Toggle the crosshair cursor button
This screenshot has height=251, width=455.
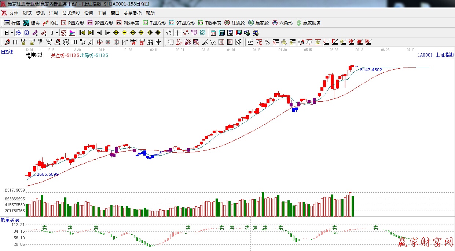point(177,33)
